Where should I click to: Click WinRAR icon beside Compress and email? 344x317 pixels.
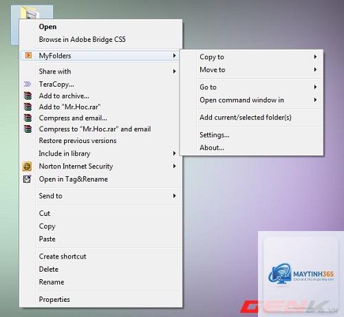(28, 118)
